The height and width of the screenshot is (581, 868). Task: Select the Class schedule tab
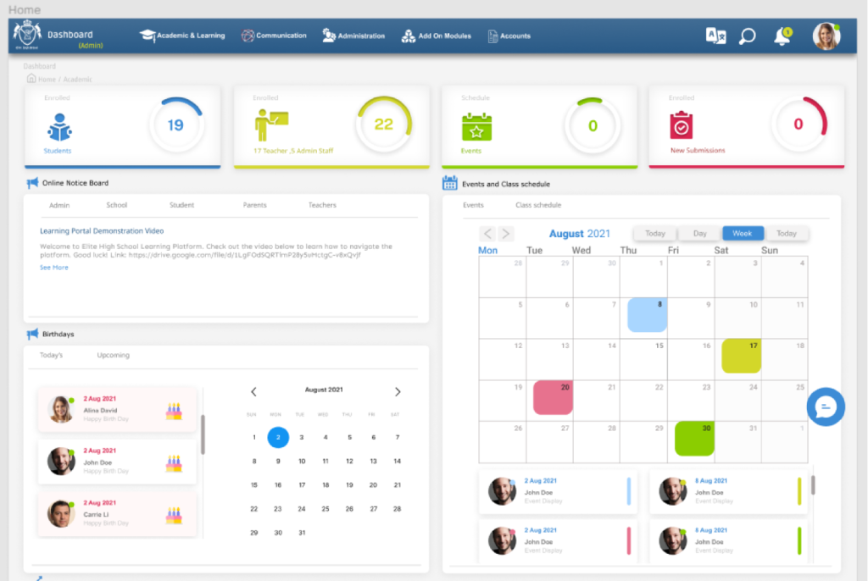[x=538, y=205]
